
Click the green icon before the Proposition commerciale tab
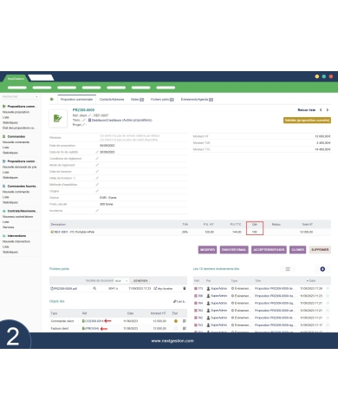pos(52,99)
